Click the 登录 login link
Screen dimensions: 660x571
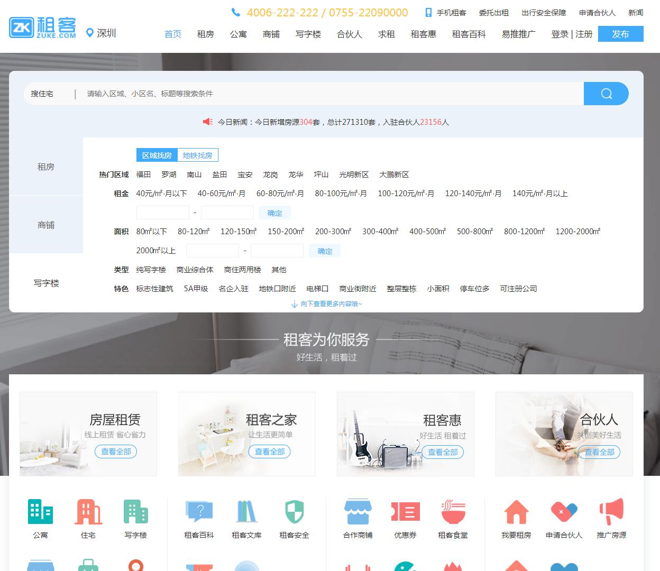(x=560, y=34)
